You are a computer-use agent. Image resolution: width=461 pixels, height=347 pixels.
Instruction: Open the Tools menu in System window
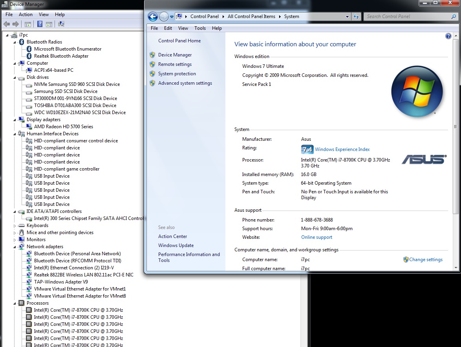point(200,28)
